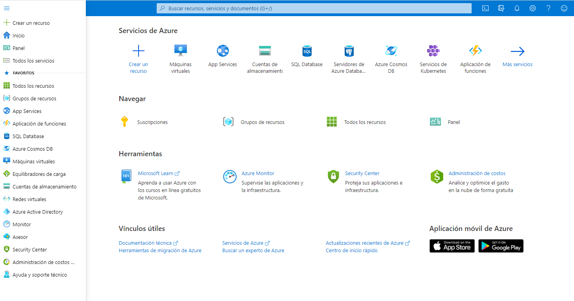The width and height of the screenshot is (574, 301).
Task: Select Todos los servicios in sidebar
Action: [33, 61]
